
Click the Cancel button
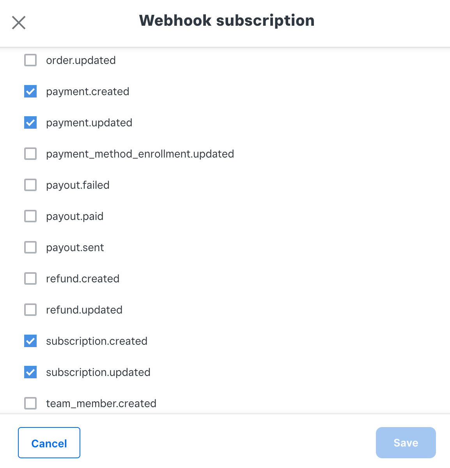click(49, 443)
